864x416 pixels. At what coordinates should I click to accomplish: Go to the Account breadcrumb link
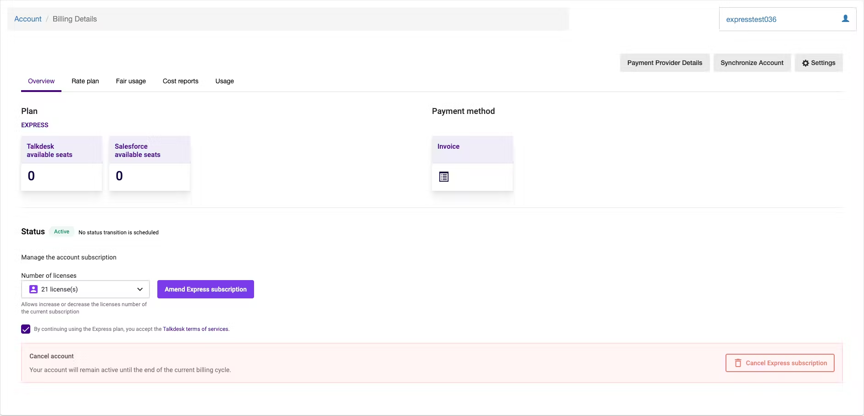point(28,19)
